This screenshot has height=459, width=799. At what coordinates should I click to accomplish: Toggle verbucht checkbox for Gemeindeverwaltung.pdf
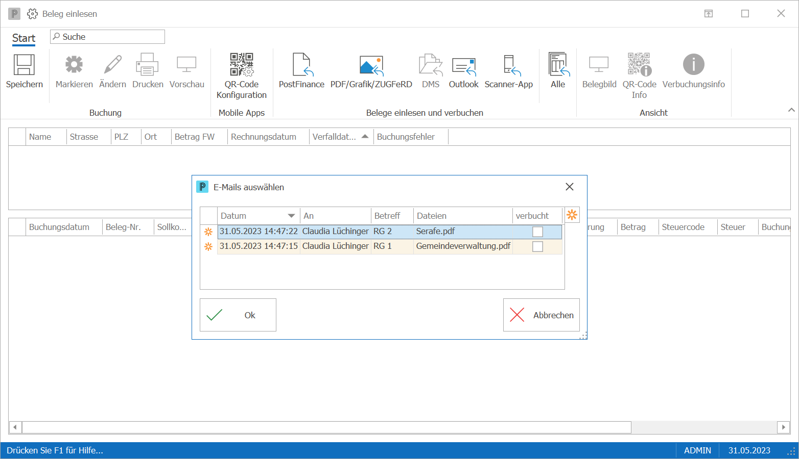point(537,246)
